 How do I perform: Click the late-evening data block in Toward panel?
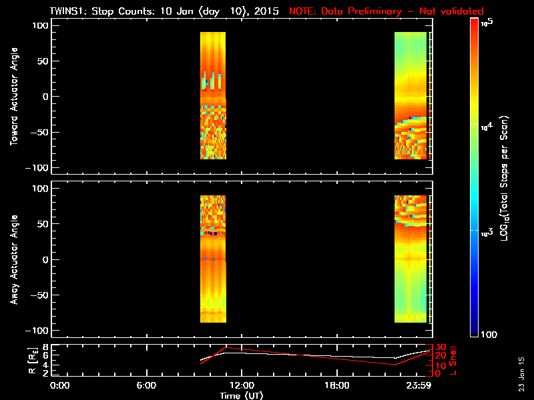click(411, 95)
